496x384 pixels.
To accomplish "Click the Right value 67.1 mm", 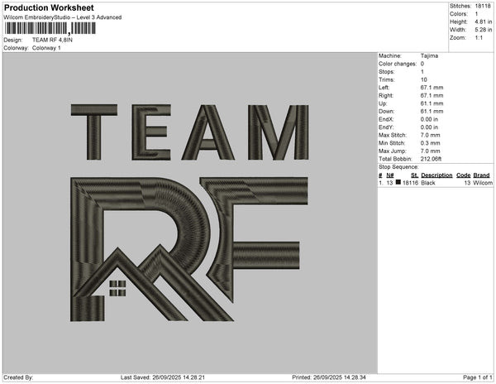I will point(432,95).
